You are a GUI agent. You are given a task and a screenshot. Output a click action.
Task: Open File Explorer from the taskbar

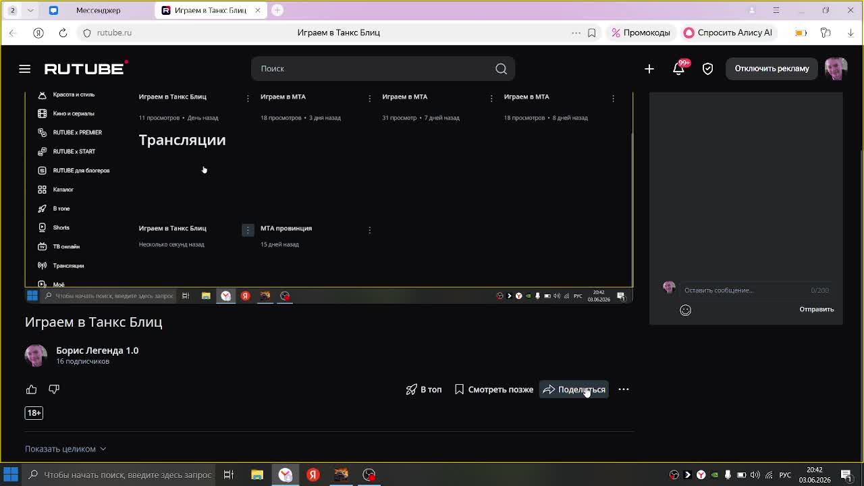[257, 475]
